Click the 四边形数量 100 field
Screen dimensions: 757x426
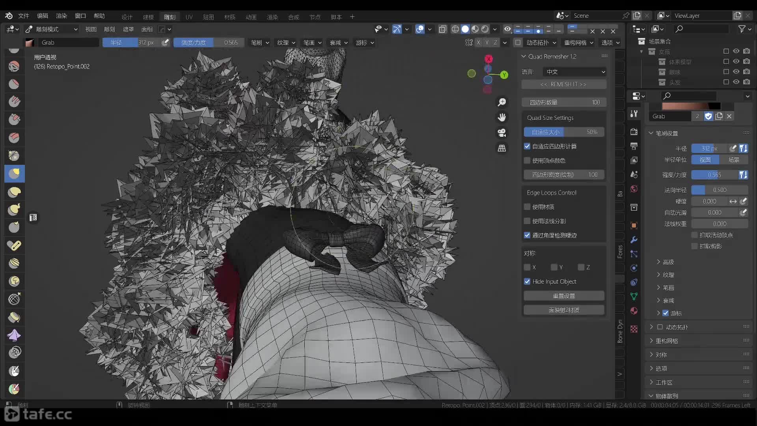564,103
